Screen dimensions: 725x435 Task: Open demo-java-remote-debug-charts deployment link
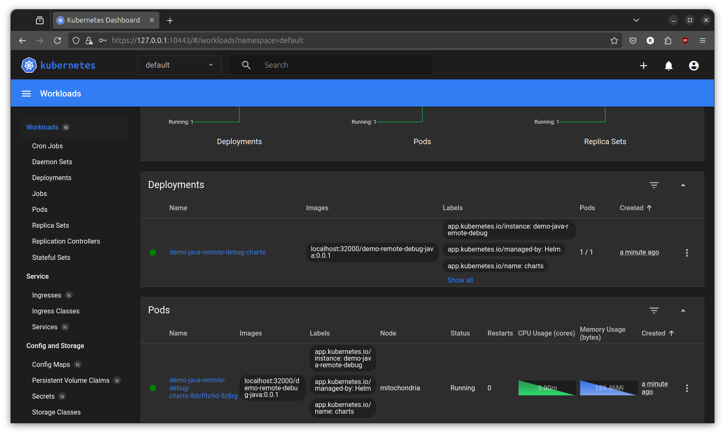coord(217,252)
